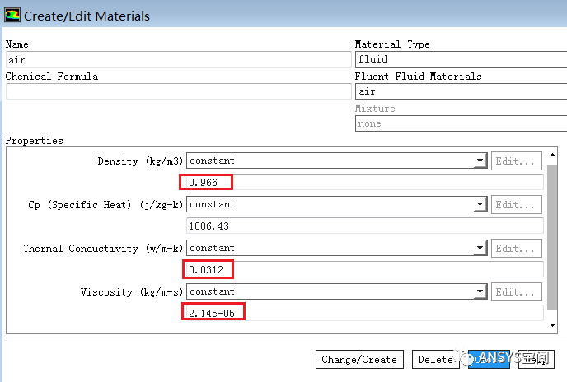Click the Name field containing air
Viewport: 567px width, 382px height.
(x=178, y=59)
